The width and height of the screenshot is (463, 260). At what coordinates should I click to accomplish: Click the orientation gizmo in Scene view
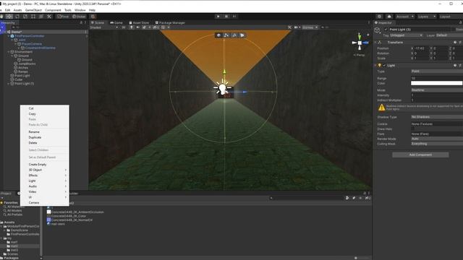coord(360,43)
